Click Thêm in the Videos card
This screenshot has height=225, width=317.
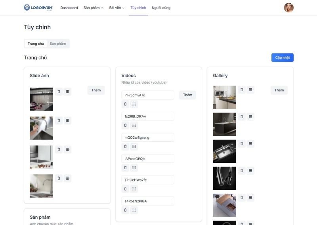pyautogui.click(x=187, y=95)
